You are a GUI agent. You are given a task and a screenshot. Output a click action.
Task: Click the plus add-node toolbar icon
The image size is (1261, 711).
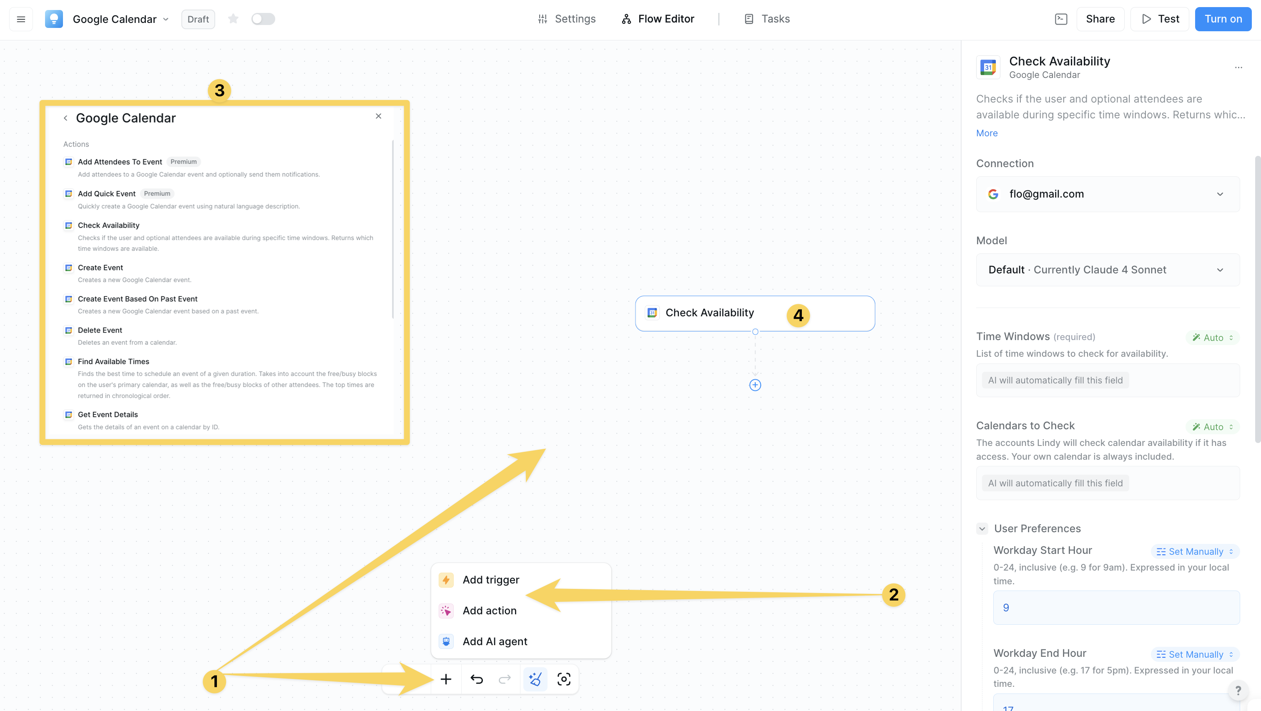tap(445, 679)
